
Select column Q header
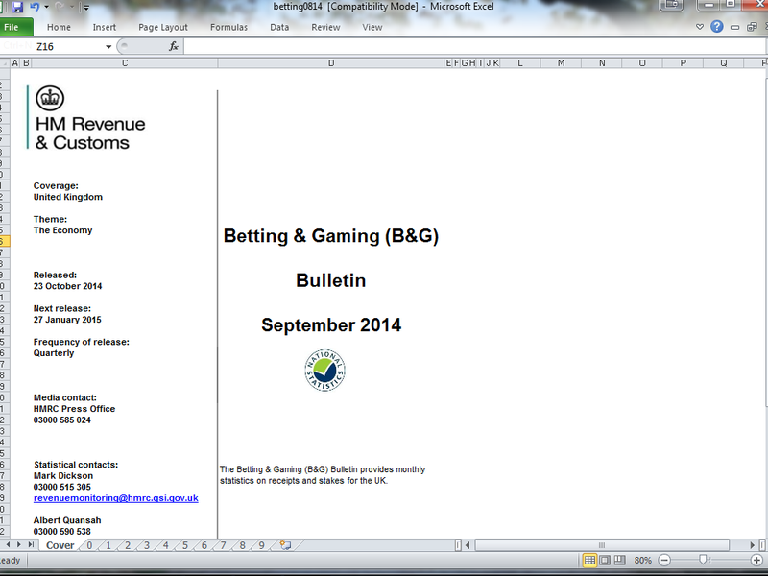point(724,63)
